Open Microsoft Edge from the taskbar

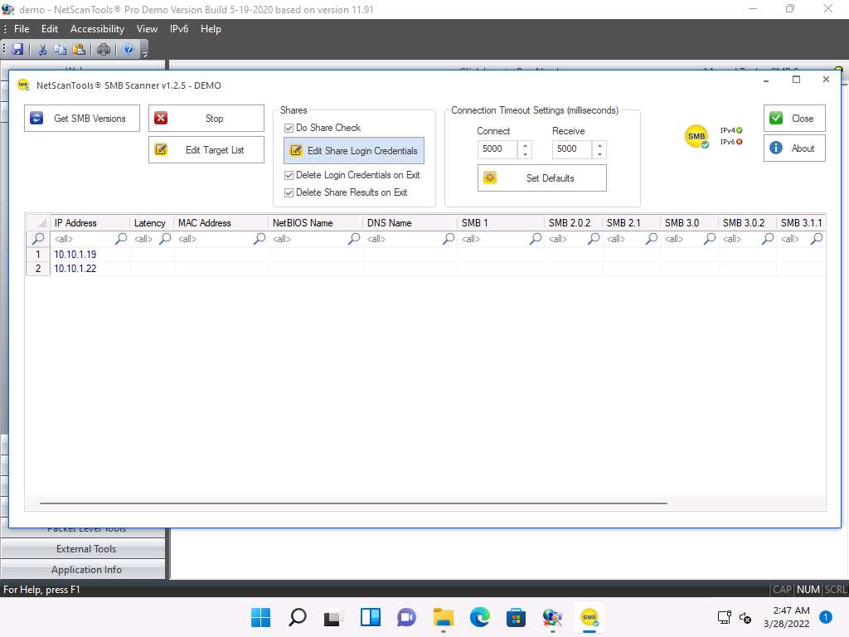(x=479, y=617)
